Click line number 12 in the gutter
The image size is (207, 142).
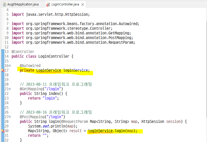(x=6, y=47)
